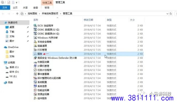Select 系统 (C:) drive in navigation pane
This screenshot has width=177, height=102.
12,67
